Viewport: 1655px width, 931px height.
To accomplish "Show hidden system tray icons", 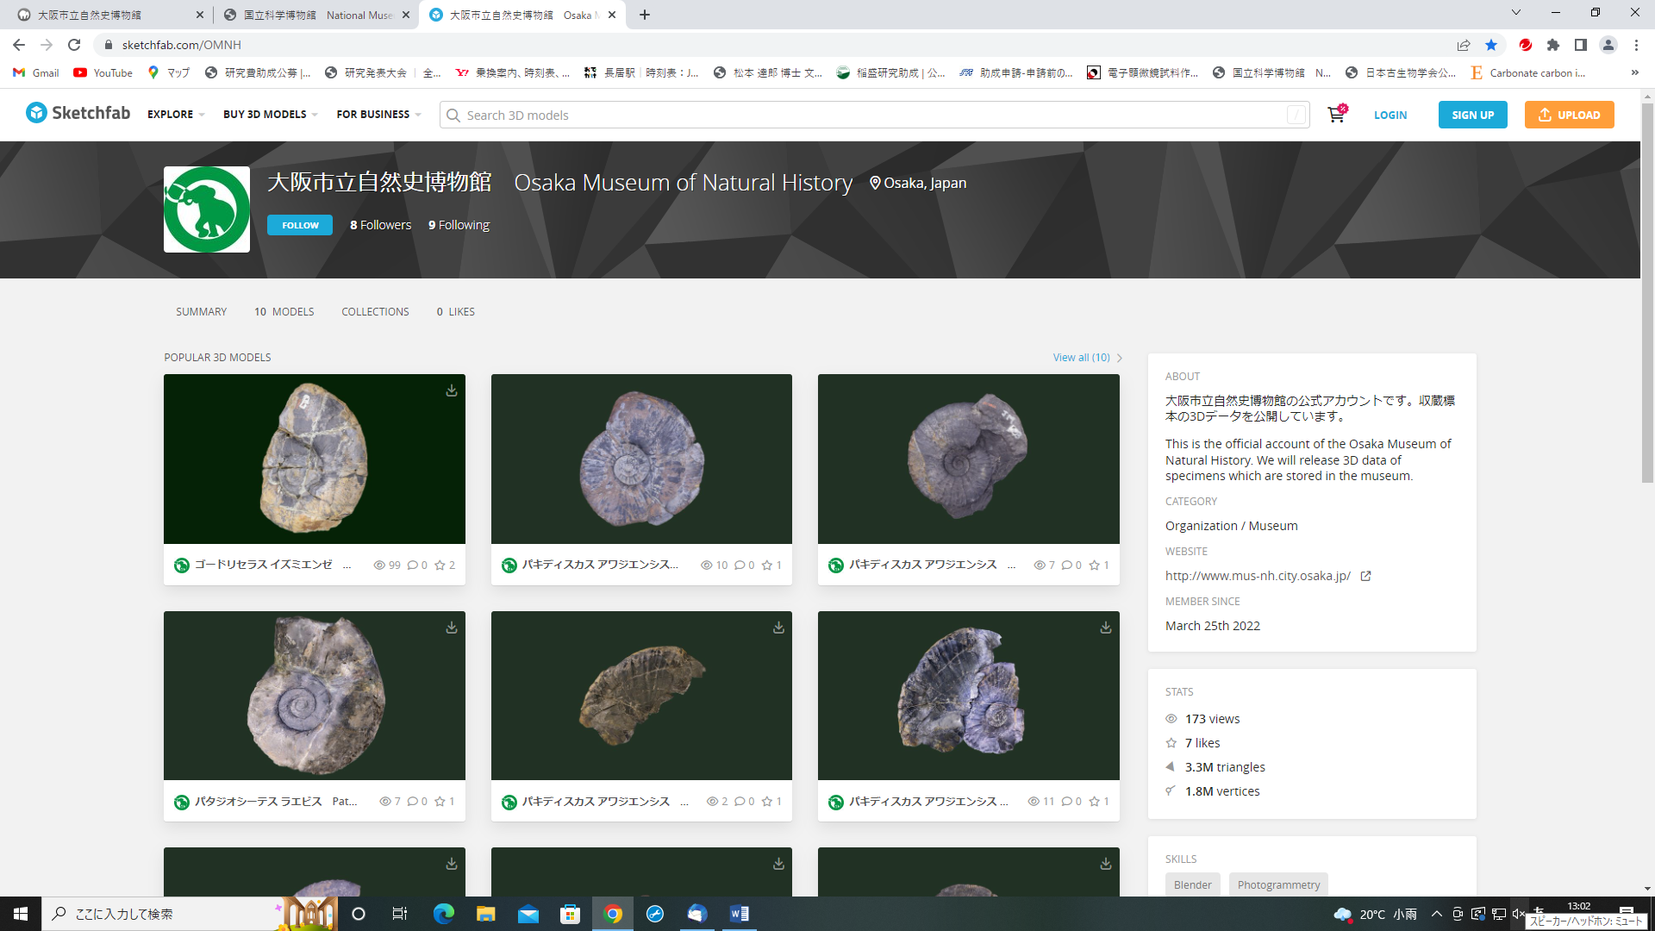I will coord(1437,914).
